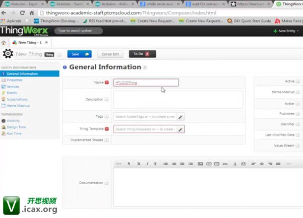Screen dimensions: 303x218
Task: Switch to 'wait for someo' browser tab
Action: (x=206, y=4)
